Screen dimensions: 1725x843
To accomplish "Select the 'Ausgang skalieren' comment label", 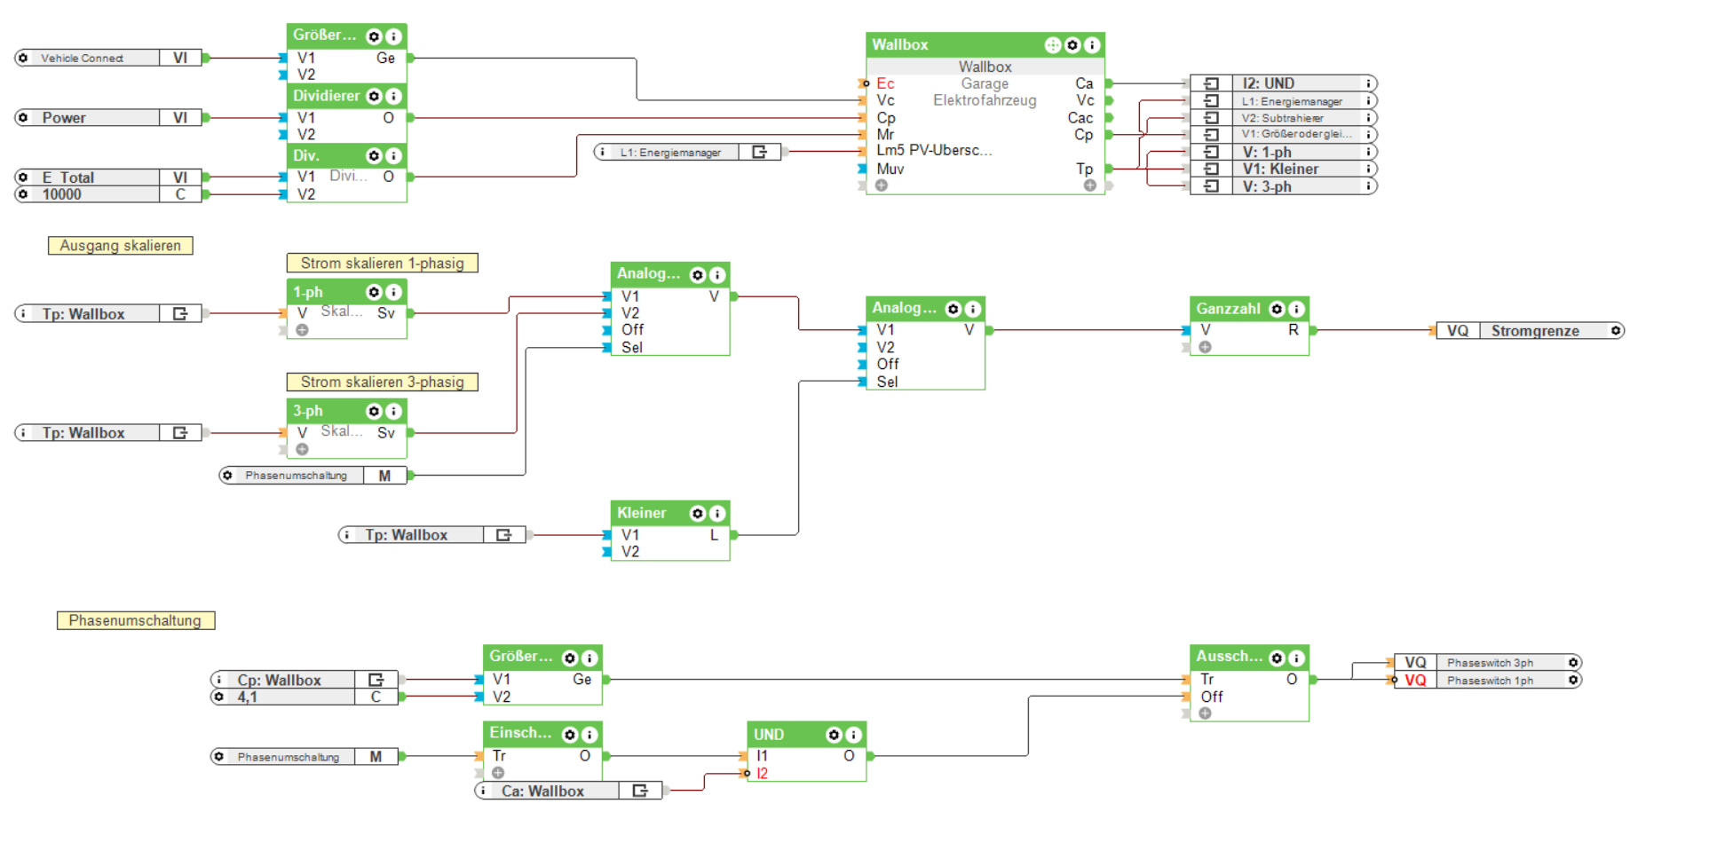I will pos(121,246).
